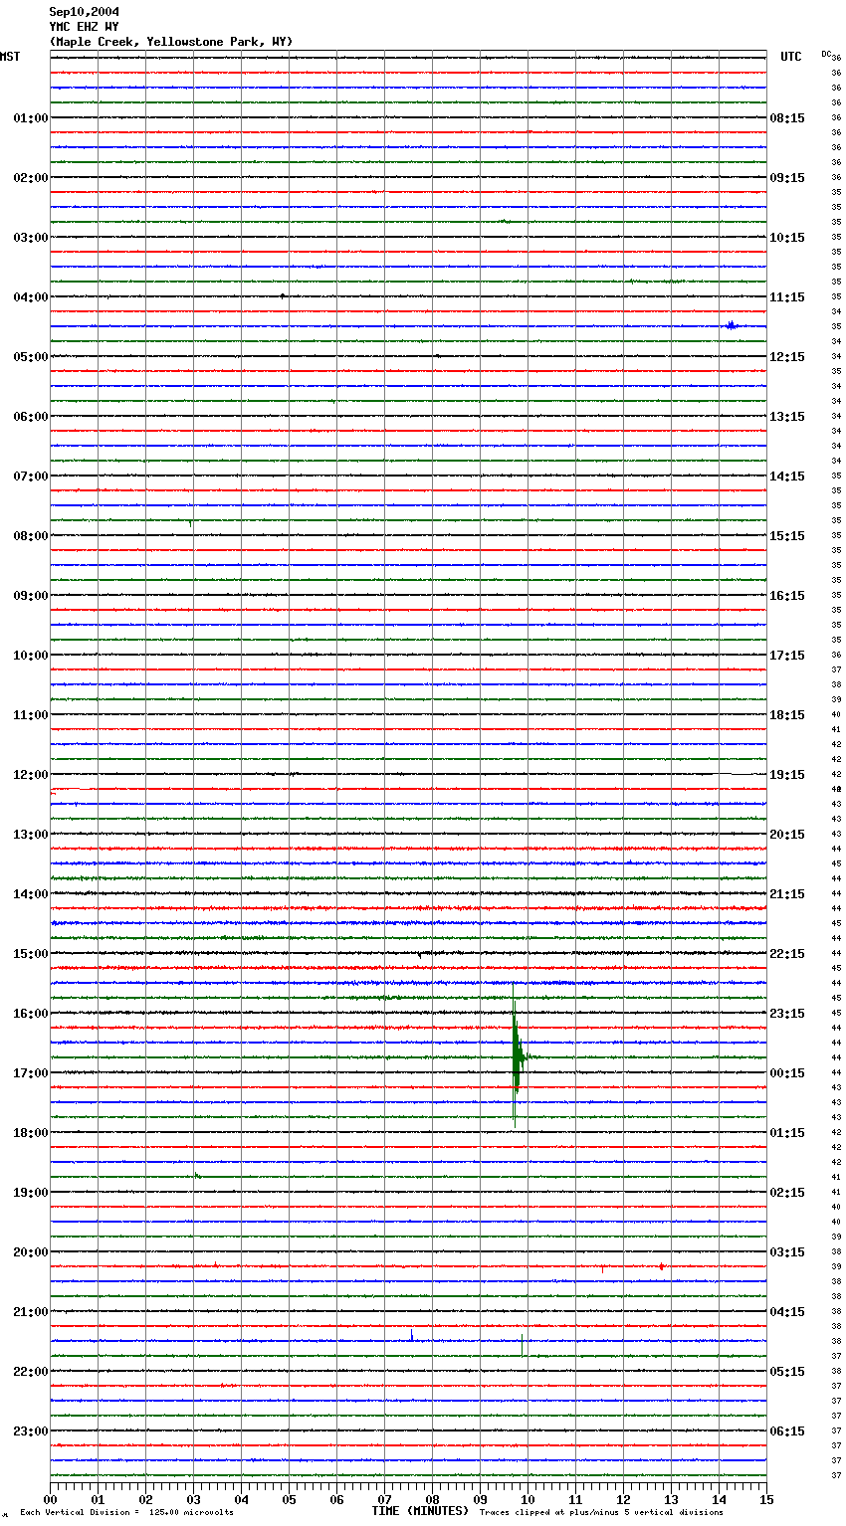
Task: Select the 17:00 MST time label
Action: coord(31,1073)
